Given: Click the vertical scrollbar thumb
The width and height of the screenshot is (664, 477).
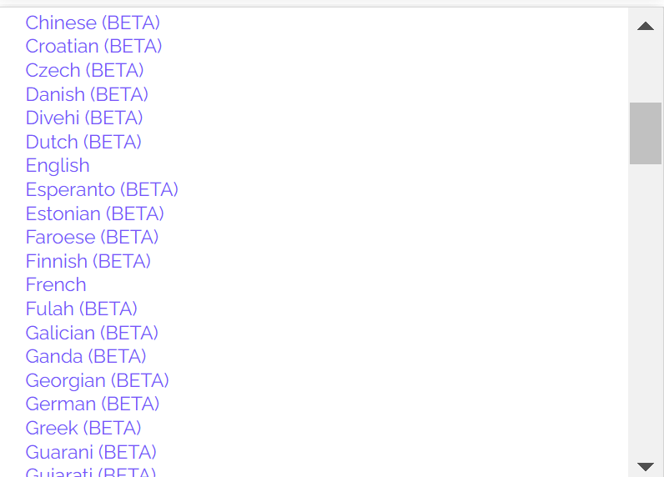Looking at the screenshot, I should tap(645, 133).
